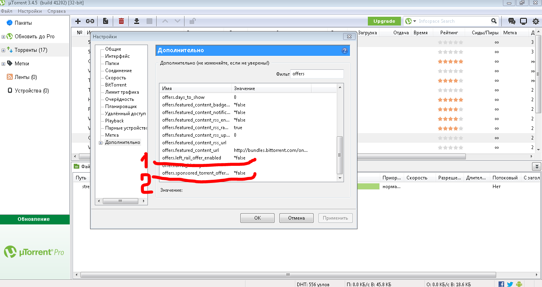Image resolution: width=542 pixels, height=287 pixels.
Task: Click the Отмена button
Action: tap(296, 218)
